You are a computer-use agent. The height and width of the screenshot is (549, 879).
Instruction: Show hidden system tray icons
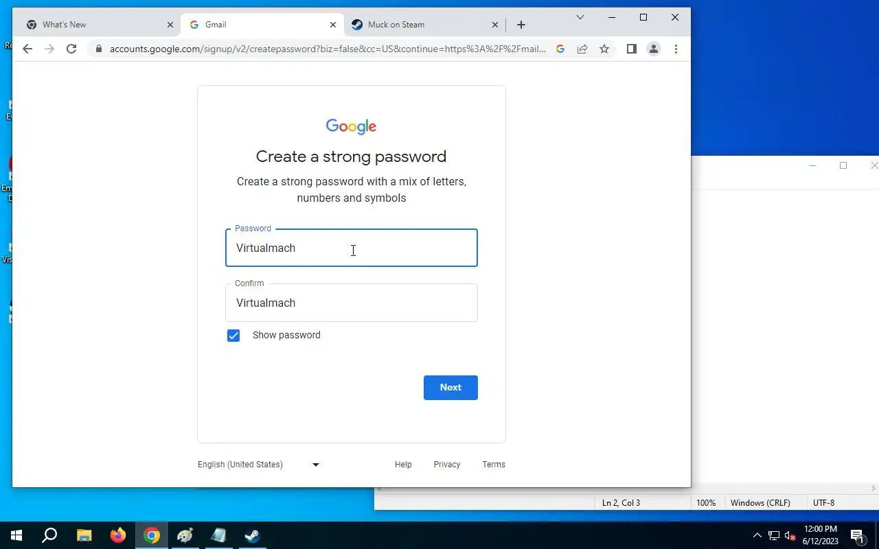pyautogui.click(x=757, y=535)
